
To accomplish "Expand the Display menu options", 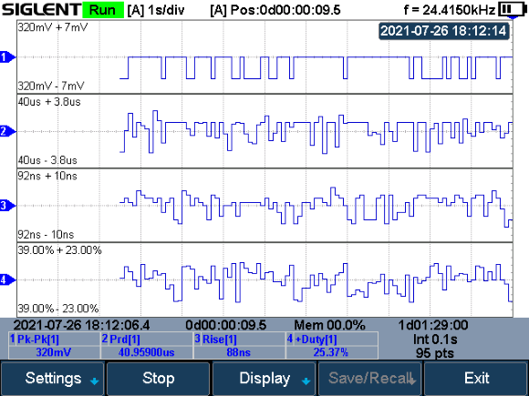I will 264,379.
